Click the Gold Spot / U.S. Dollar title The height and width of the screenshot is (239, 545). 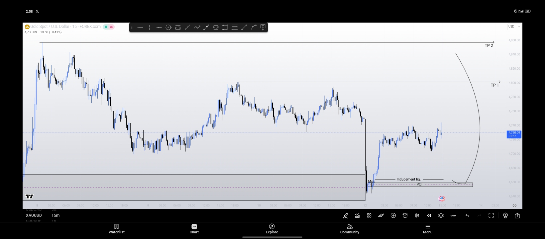65,27
